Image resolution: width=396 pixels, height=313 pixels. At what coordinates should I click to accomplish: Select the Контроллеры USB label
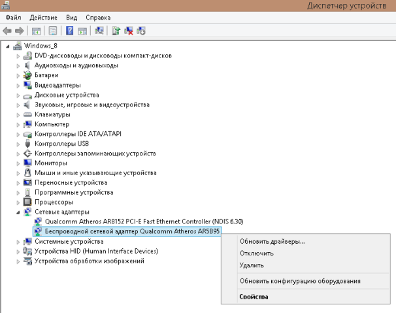coord(61,144)
